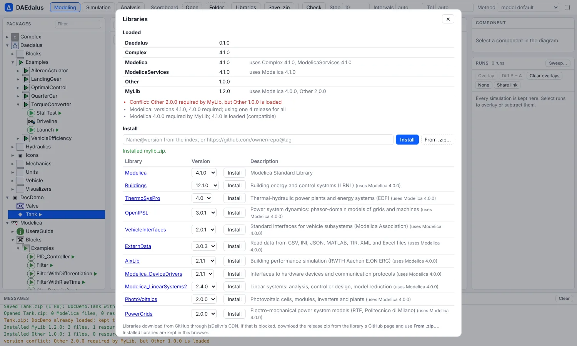Click run arrow next to Launch
This screenshot has height=346, width=577.
57,130
